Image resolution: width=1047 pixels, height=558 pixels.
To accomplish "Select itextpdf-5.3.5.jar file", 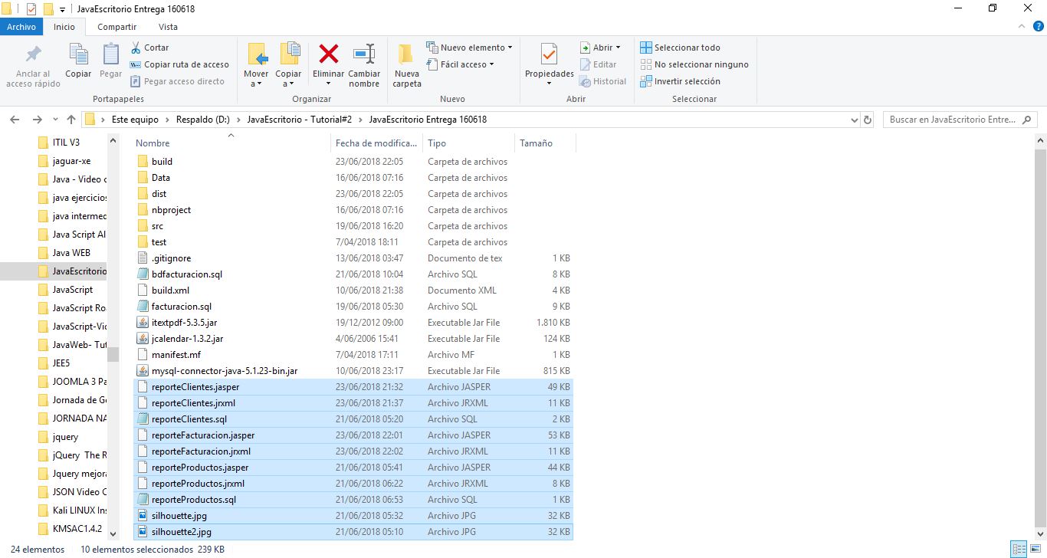I will point(353,323).
